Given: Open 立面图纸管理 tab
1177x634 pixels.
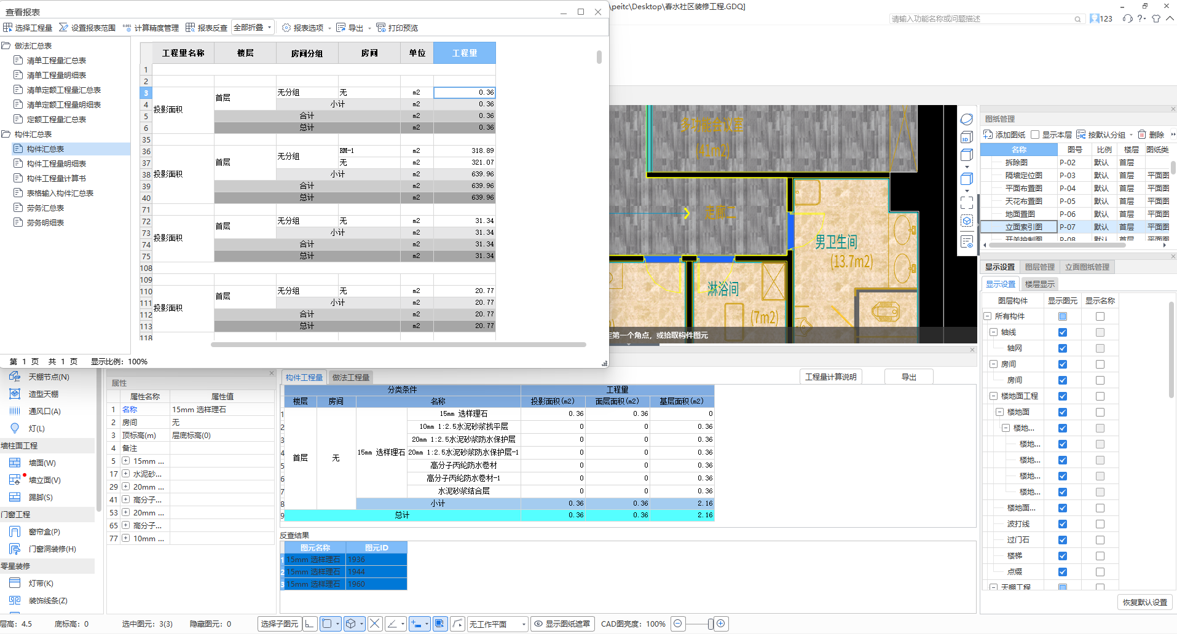Looking at the screenshot, I should click(x=1087, y=267).
